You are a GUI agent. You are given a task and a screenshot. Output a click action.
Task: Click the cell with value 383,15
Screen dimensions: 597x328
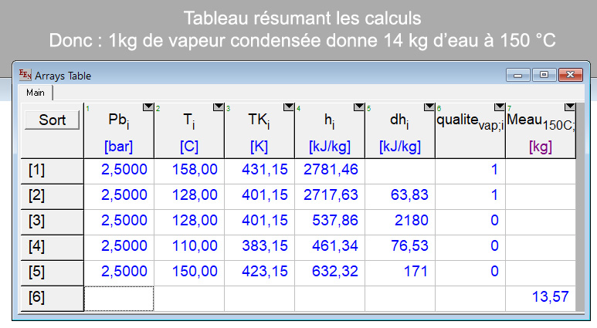(259, 248)
